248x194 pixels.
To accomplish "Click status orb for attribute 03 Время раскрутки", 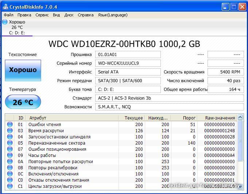I will click(x=10, y=130).
